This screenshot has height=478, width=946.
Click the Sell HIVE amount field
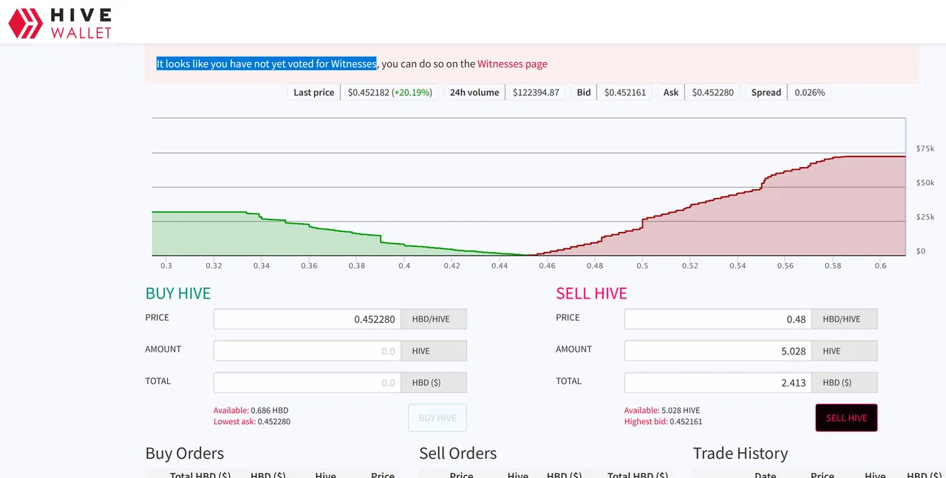(718, 351)
